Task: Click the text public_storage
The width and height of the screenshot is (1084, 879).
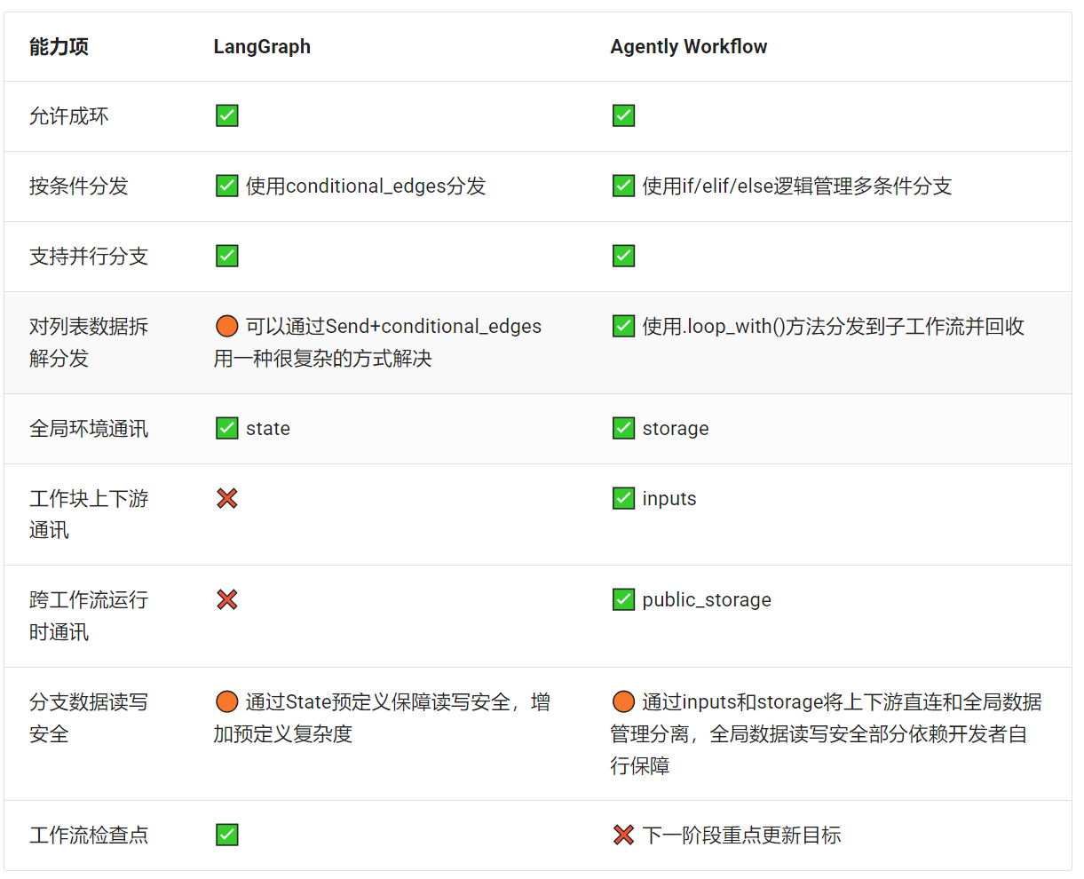Action: (x=707, y=600)
